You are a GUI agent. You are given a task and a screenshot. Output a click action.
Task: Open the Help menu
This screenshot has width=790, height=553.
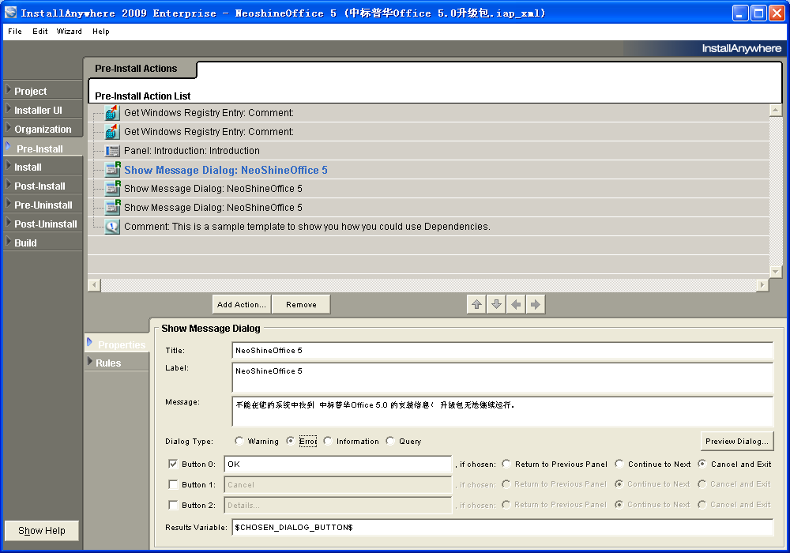coord(101,32)
